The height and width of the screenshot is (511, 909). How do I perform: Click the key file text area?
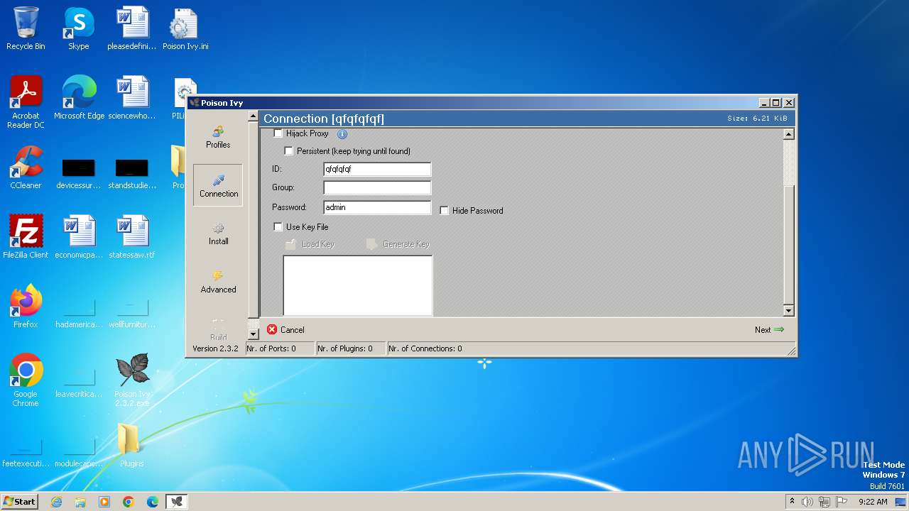coord(358,285)
